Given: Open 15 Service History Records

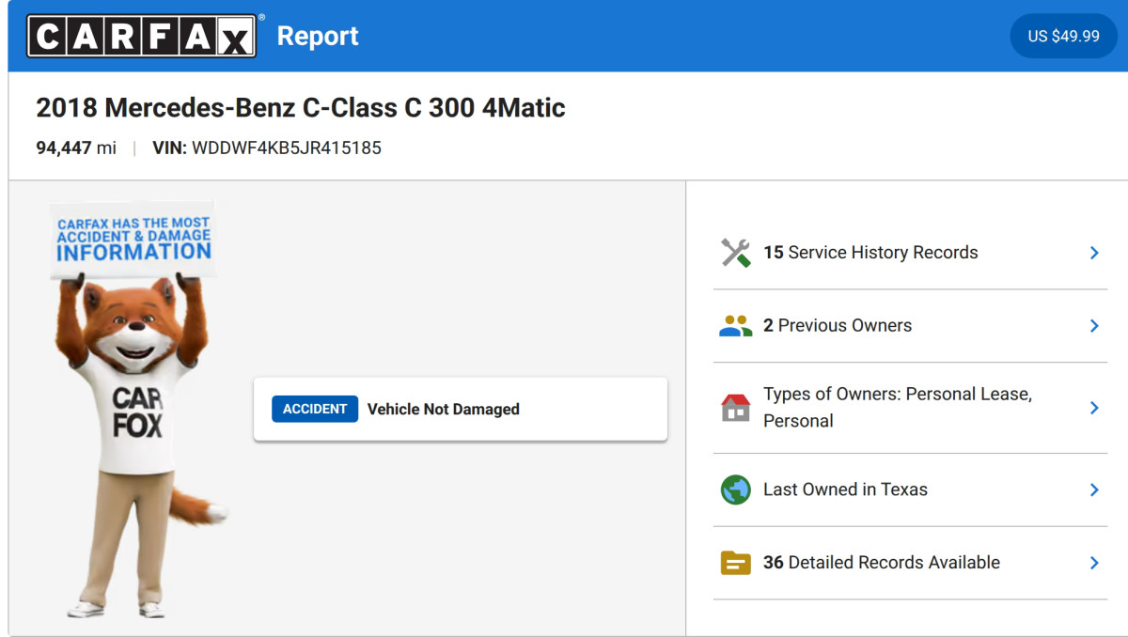Looking at the screenshot, I should (x=910, y=253).
